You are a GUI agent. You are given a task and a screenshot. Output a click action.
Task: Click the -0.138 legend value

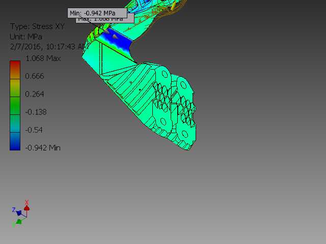[x=36, y=112]
